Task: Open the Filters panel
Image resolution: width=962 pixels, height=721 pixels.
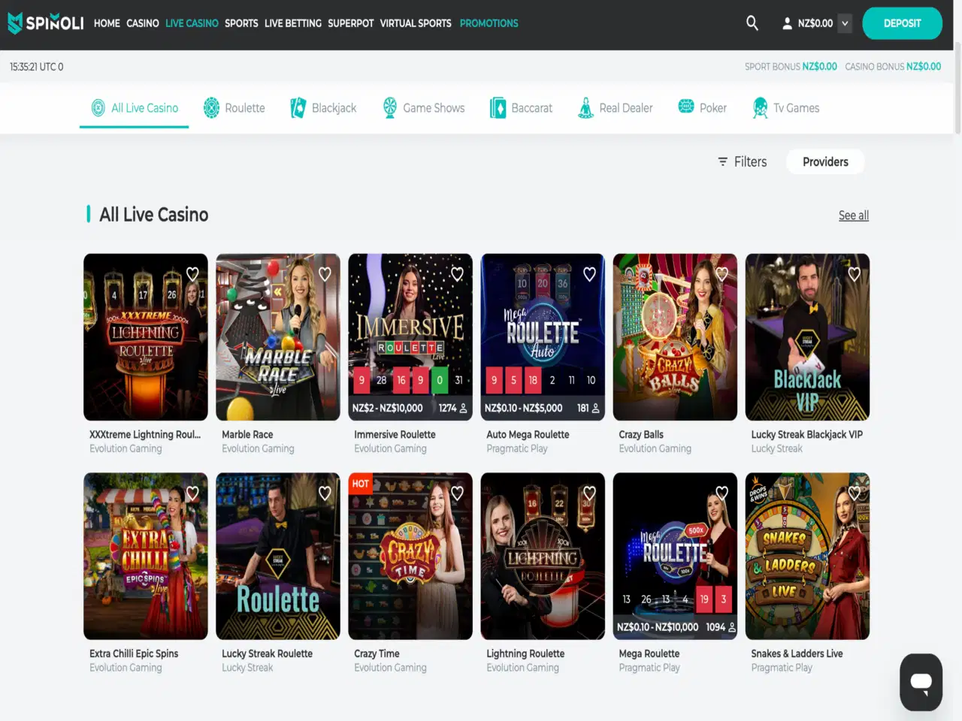Action: tap(742, 161)
